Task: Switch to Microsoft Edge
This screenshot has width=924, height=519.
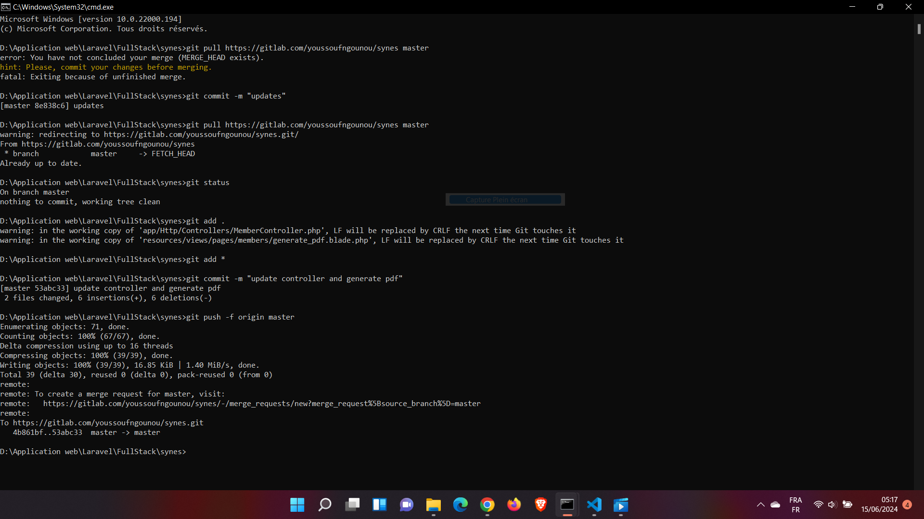Action: [461, 505]
